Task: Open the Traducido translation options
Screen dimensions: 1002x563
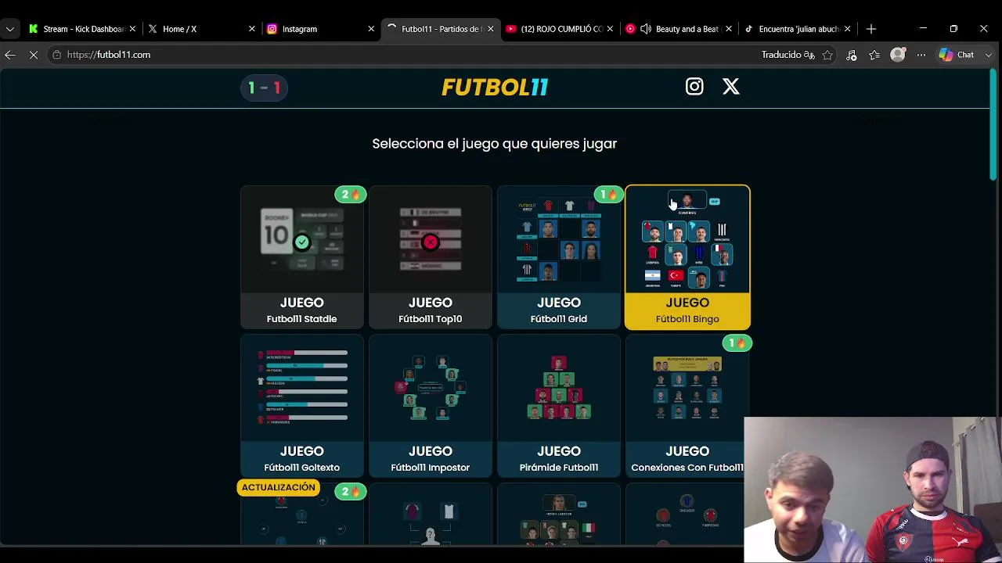Action: [x=788, y=55]
